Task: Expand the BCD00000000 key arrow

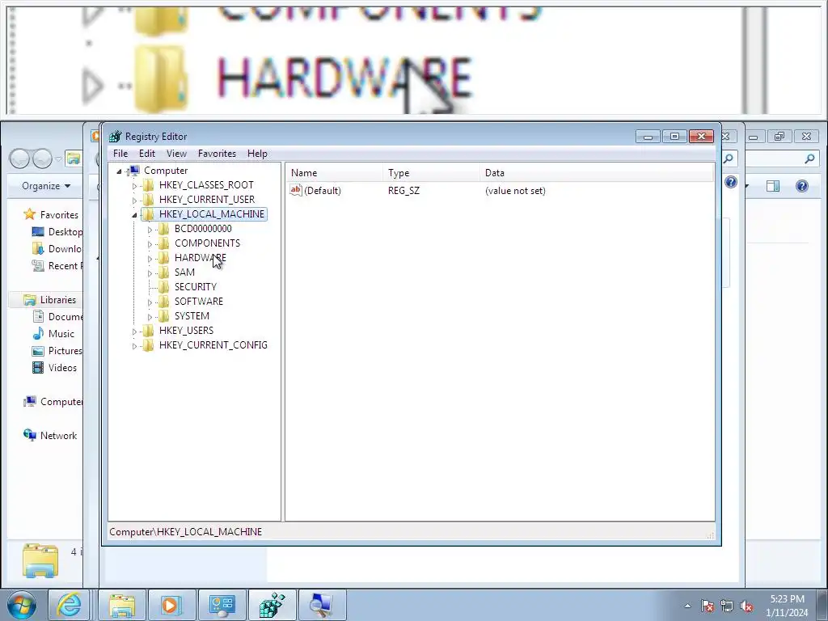Action: 150,229
